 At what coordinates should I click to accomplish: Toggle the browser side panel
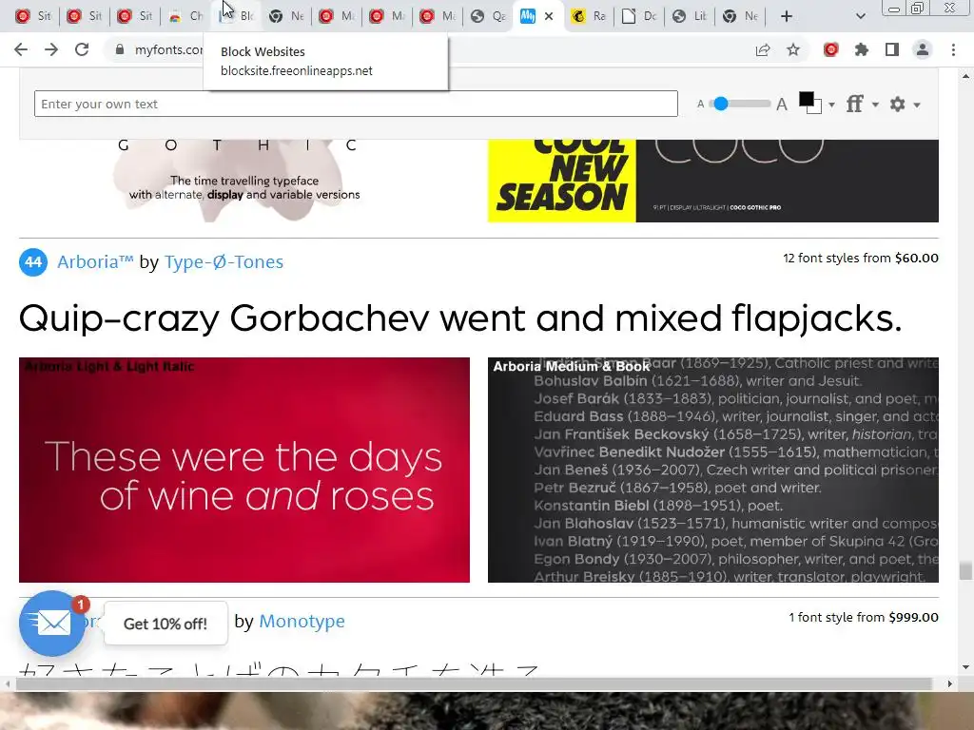click(x=892, y=49)
